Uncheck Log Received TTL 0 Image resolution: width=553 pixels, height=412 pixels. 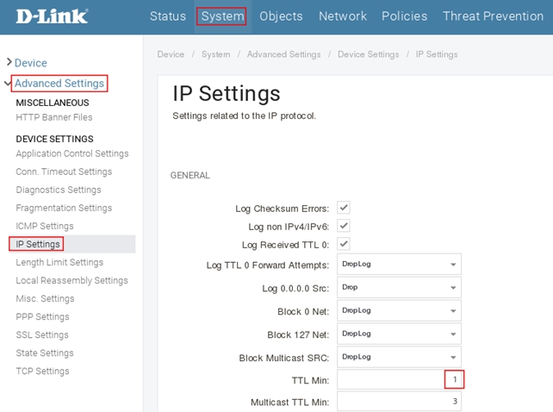pos(343,244)
